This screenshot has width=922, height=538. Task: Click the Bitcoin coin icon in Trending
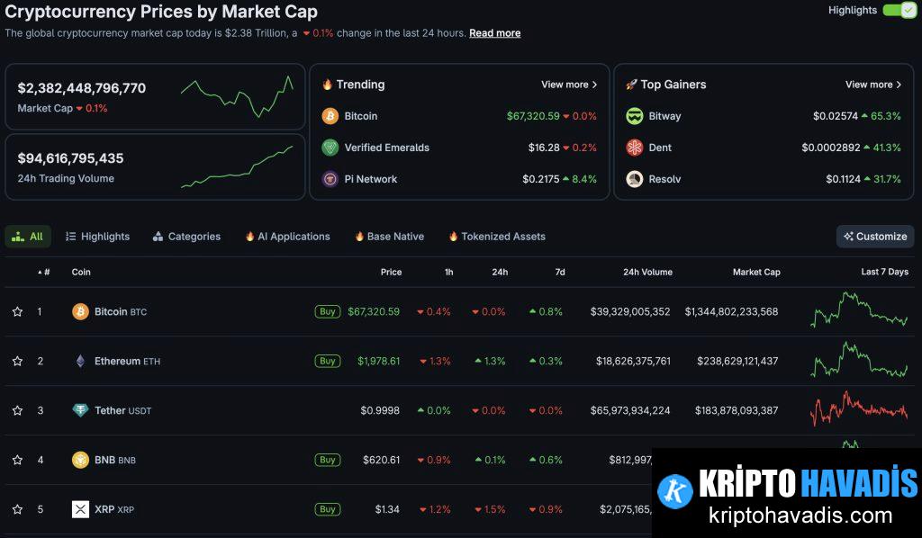pos(330,115)
